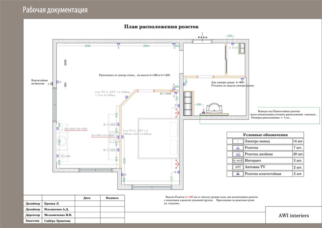The width and height of the screenshot is (322, 228).
Task: Select the @ wi-fi symbol in legend
Action: click(x=238, y=161)
